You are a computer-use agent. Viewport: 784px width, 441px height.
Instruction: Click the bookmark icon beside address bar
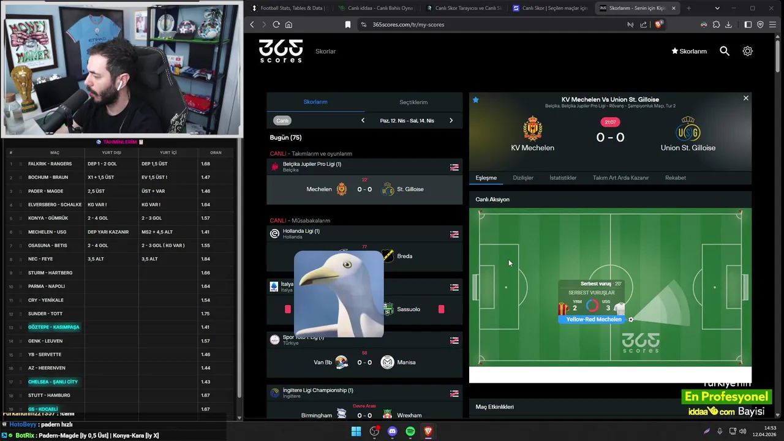click(348, 24)
